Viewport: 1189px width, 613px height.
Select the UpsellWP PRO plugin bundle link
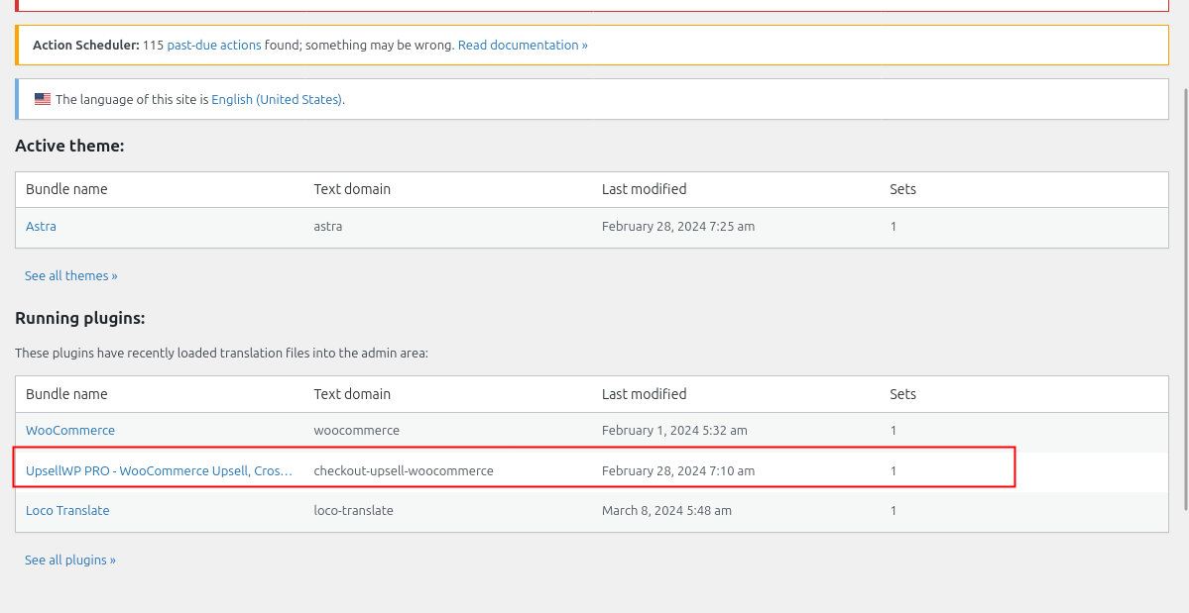pyautogui.click(x=159, y=471)
